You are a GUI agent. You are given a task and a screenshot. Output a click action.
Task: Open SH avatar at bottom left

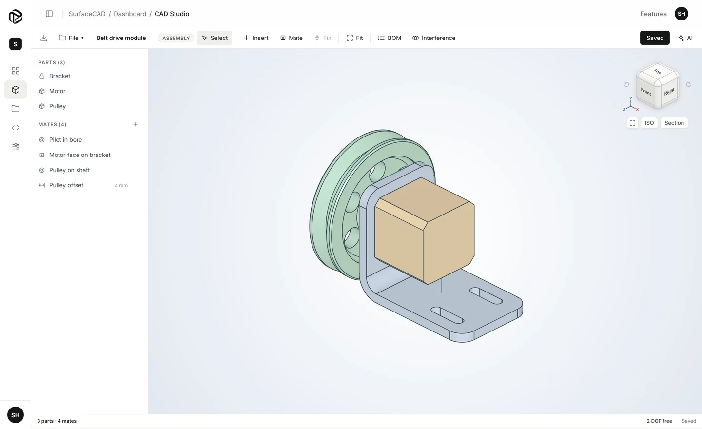16,415
